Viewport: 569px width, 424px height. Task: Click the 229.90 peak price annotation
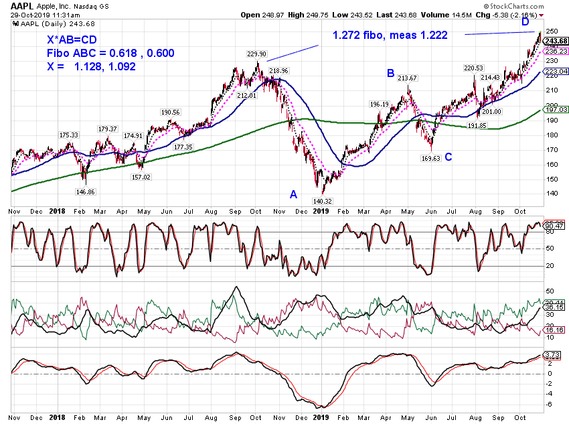point(256,54)
